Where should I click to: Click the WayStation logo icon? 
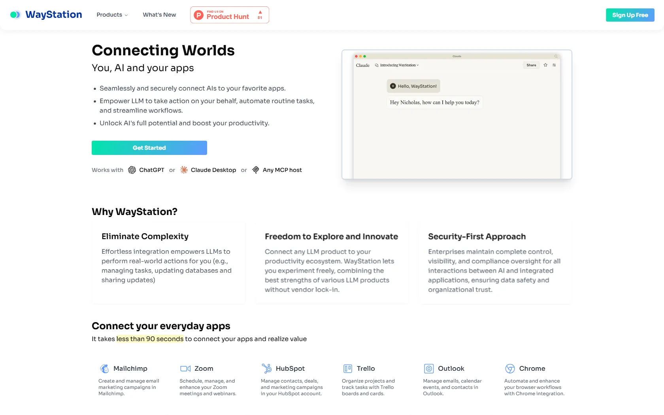[x=15, y=15]
